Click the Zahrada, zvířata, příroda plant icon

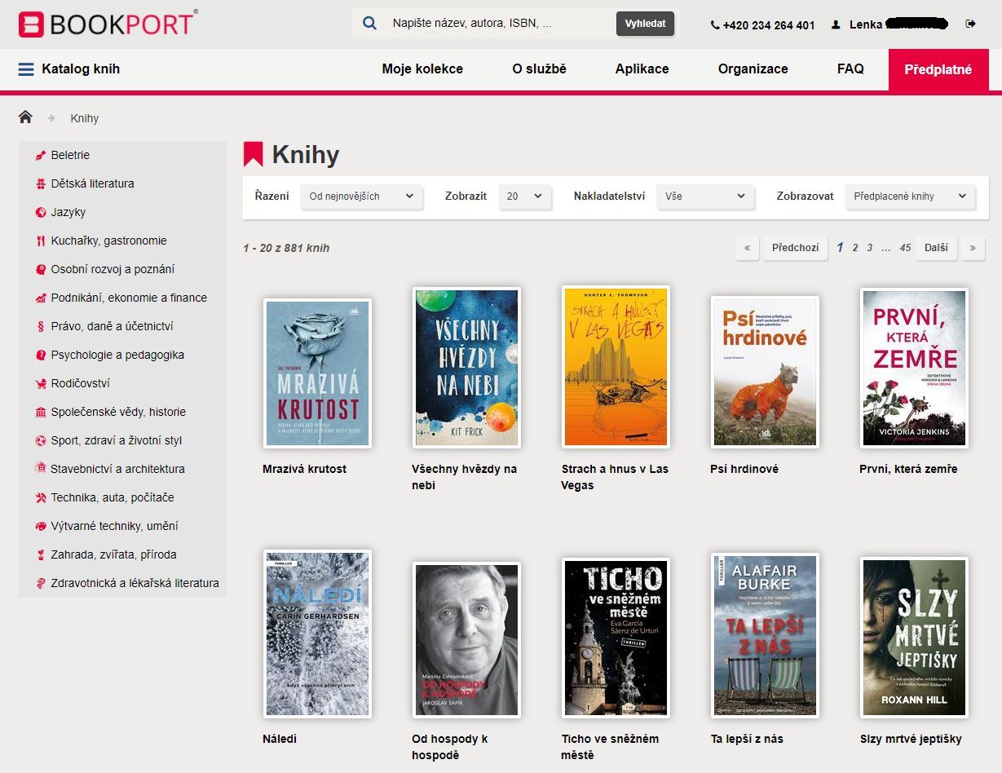(41, 554)
